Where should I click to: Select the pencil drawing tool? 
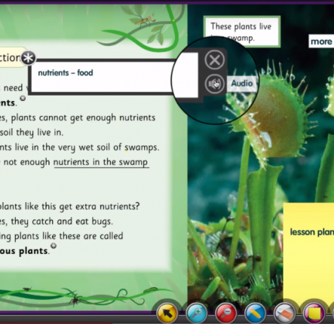[255, 313]
